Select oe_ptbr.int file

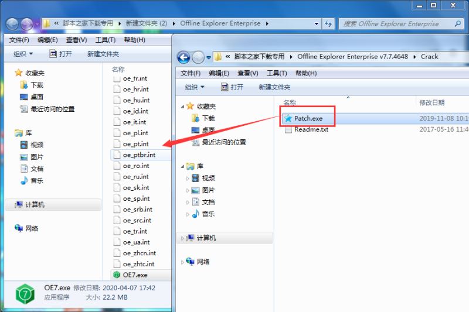139,155
